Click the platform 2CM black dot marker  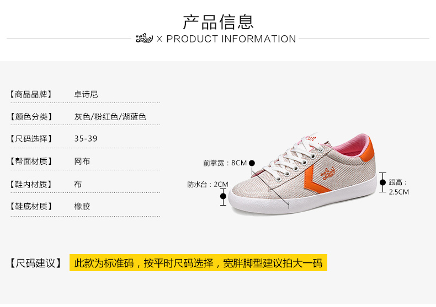223,196
